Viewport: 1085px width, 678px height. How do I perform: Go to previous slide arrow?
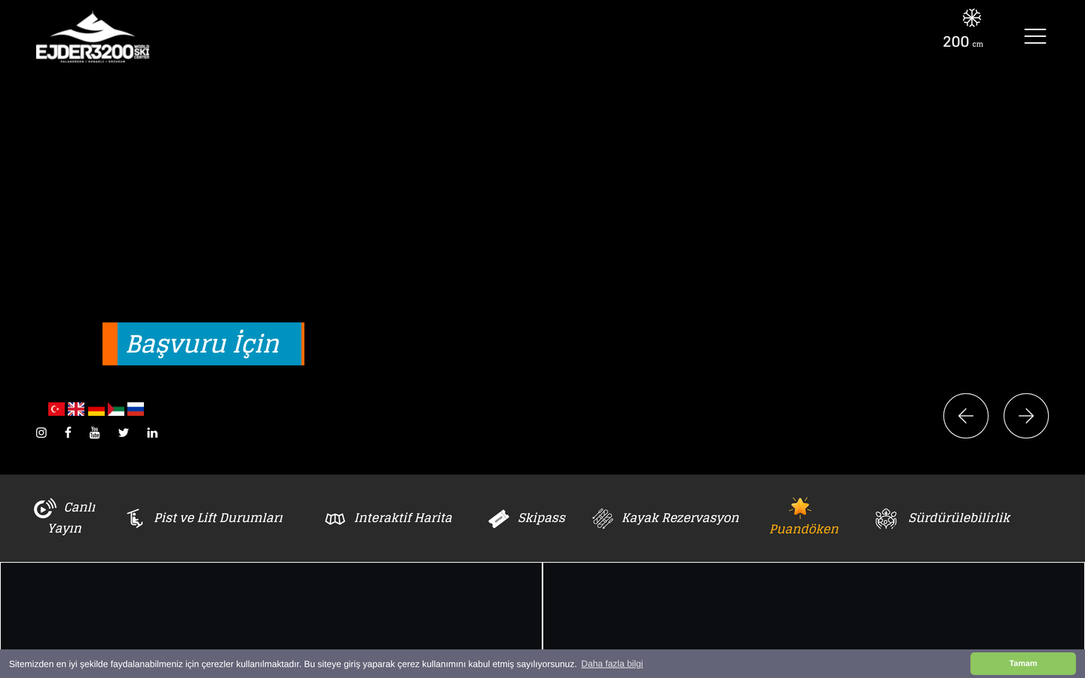[x=966, y=416]
